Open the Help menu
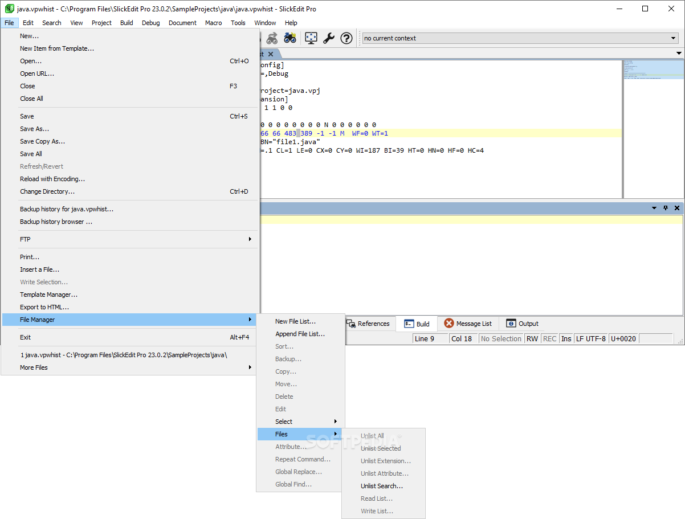 291,23
